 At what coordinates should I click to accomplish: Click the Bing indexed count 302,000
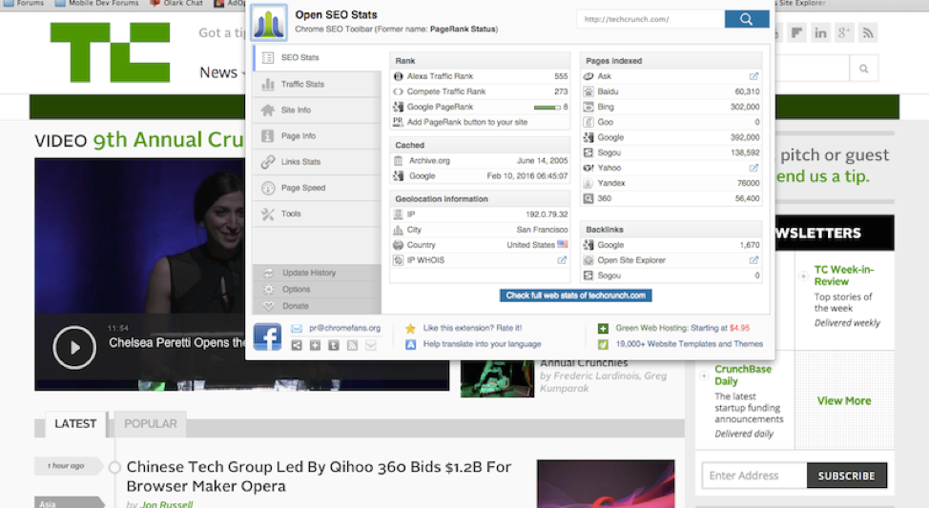tap(745, 107)
